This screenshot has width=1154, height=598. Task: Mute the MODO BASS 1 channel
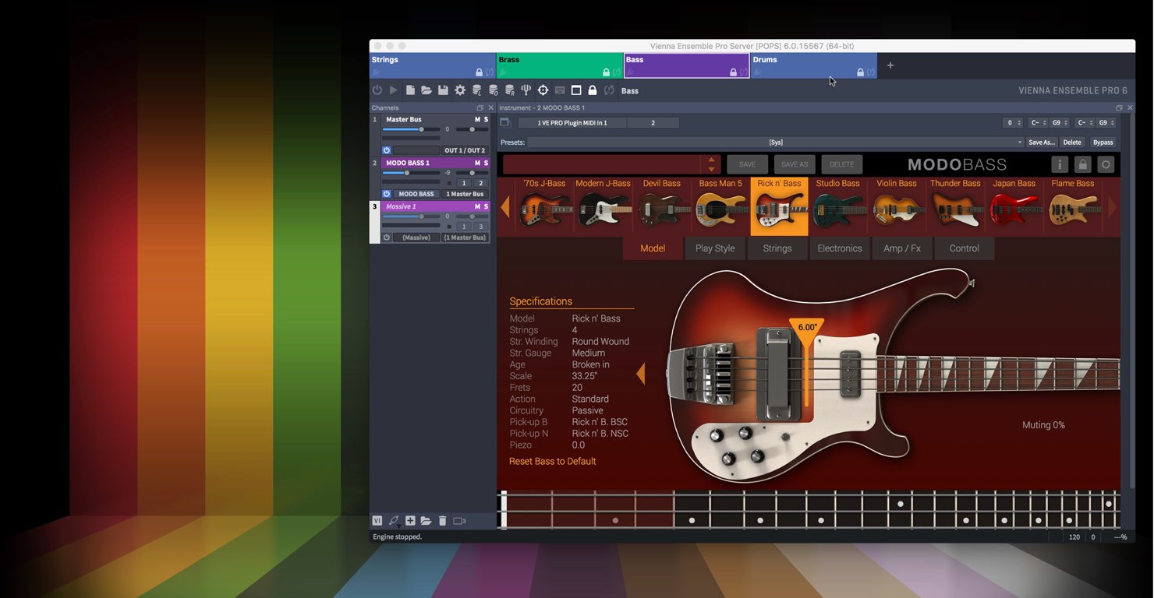tap(477, 163)
